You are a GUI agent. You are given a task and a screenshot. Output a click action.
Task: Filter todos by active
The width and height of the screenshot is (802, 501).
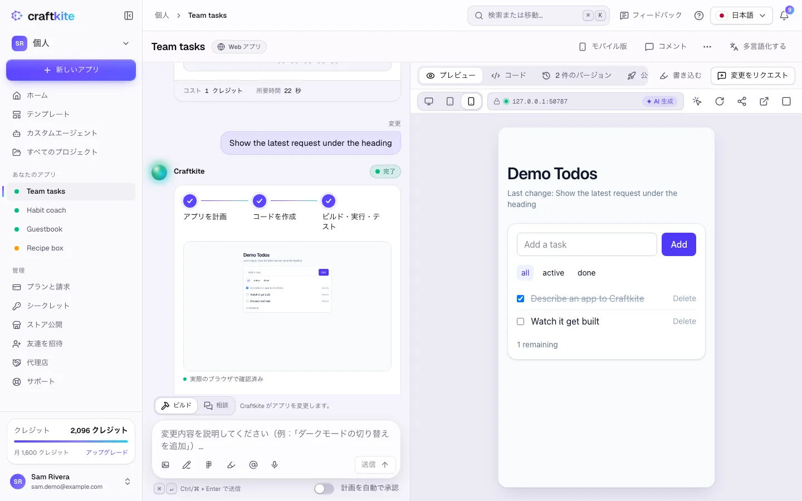point(554,273)
